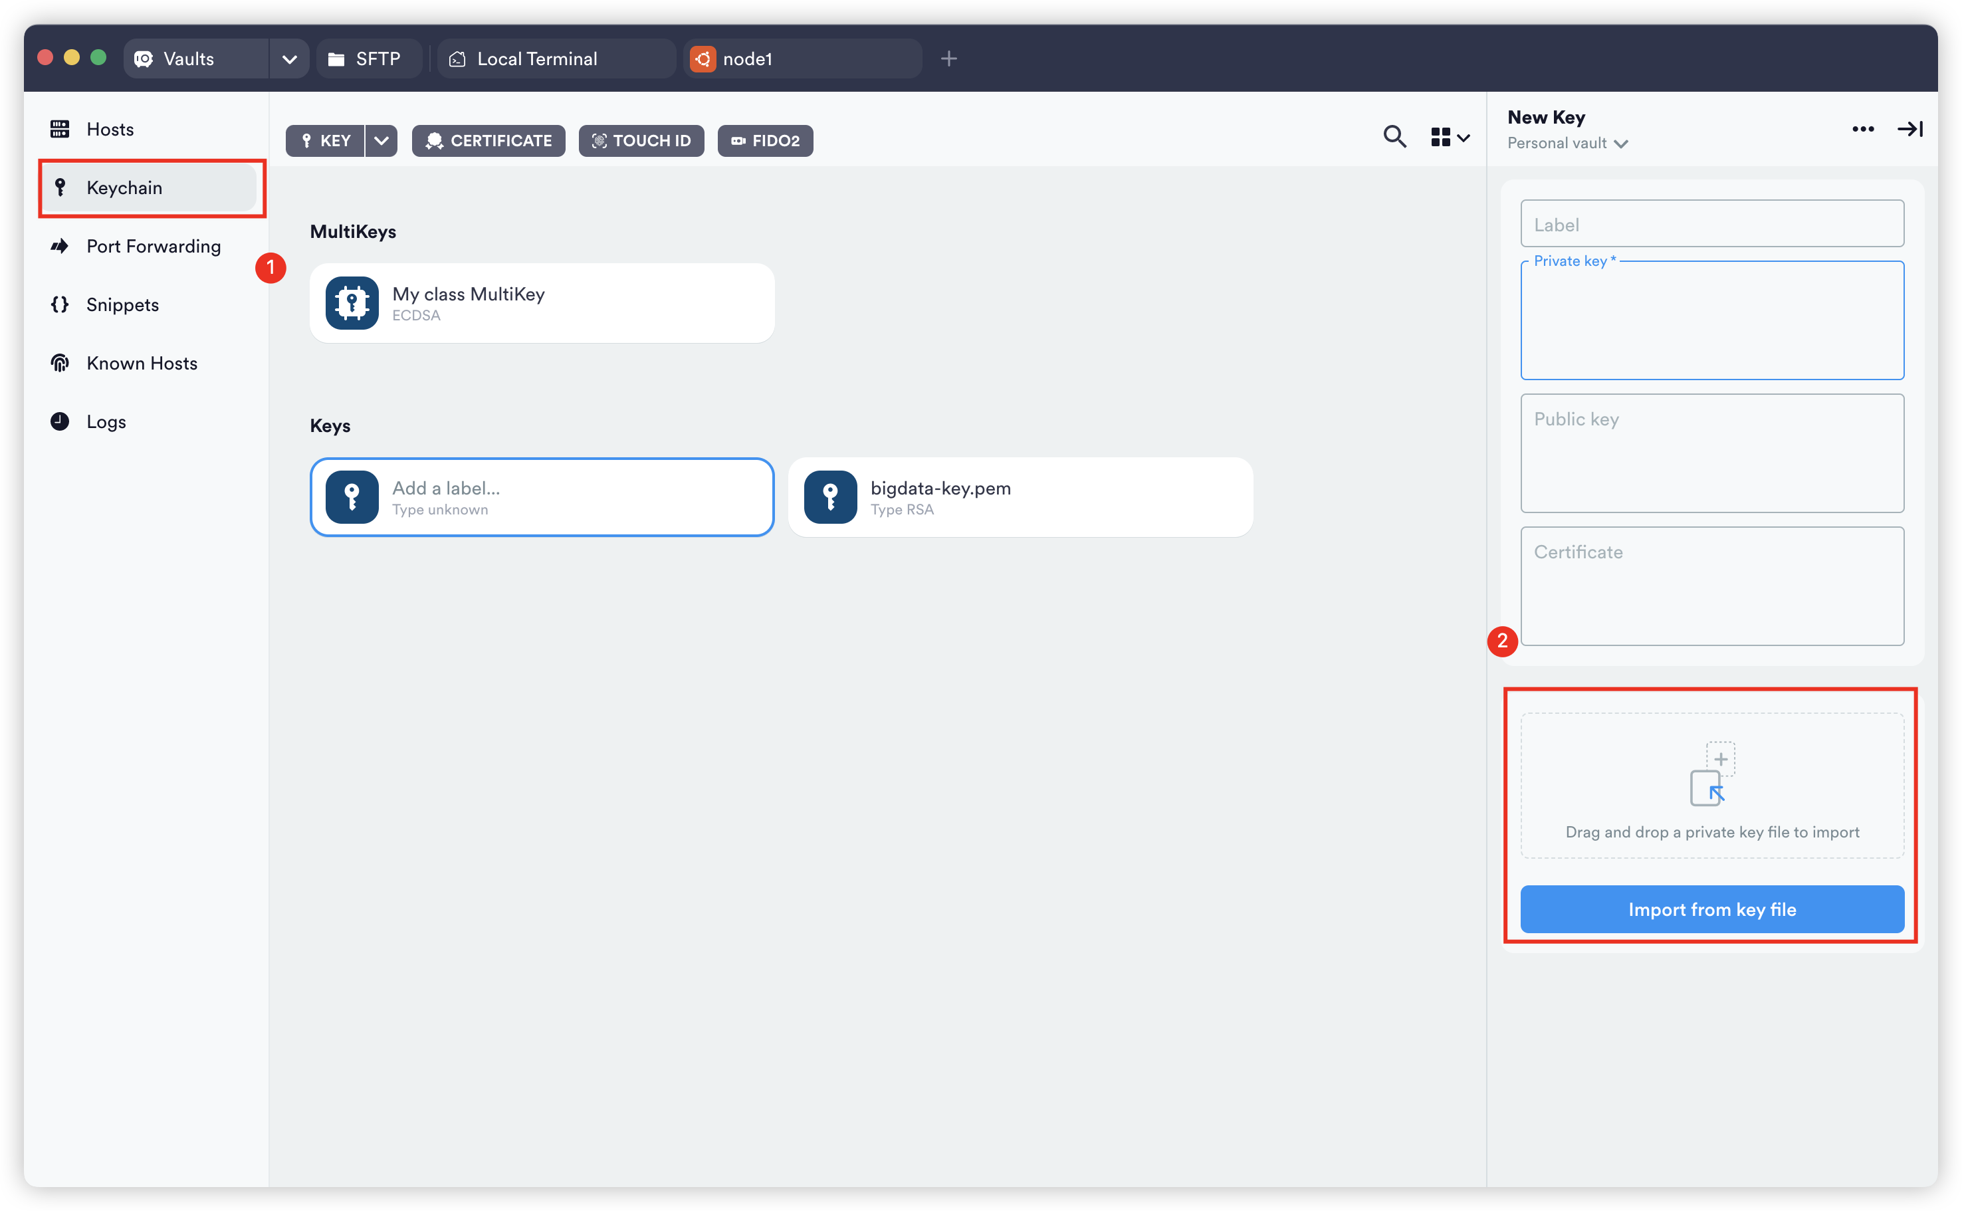Open the three-dots menu in New Key panel
1962x1211 pixels.
pyautogui.click(x=1863, y=129)
